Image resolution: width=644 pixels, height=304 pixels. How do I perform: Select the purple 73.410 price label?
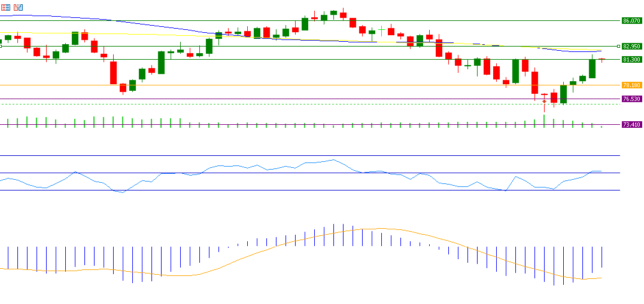pos(631,125)
